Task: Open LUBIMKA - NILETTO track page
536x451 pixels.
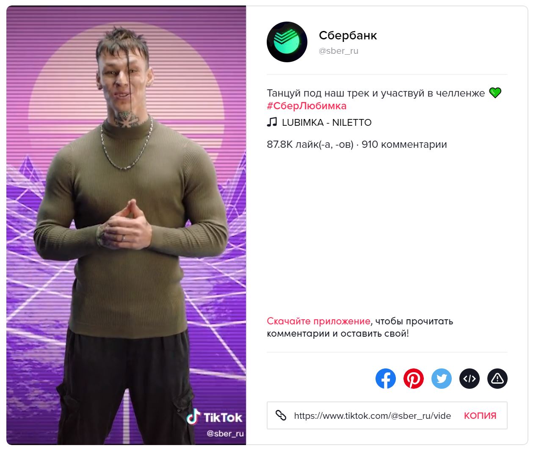Action: point(326,122)
